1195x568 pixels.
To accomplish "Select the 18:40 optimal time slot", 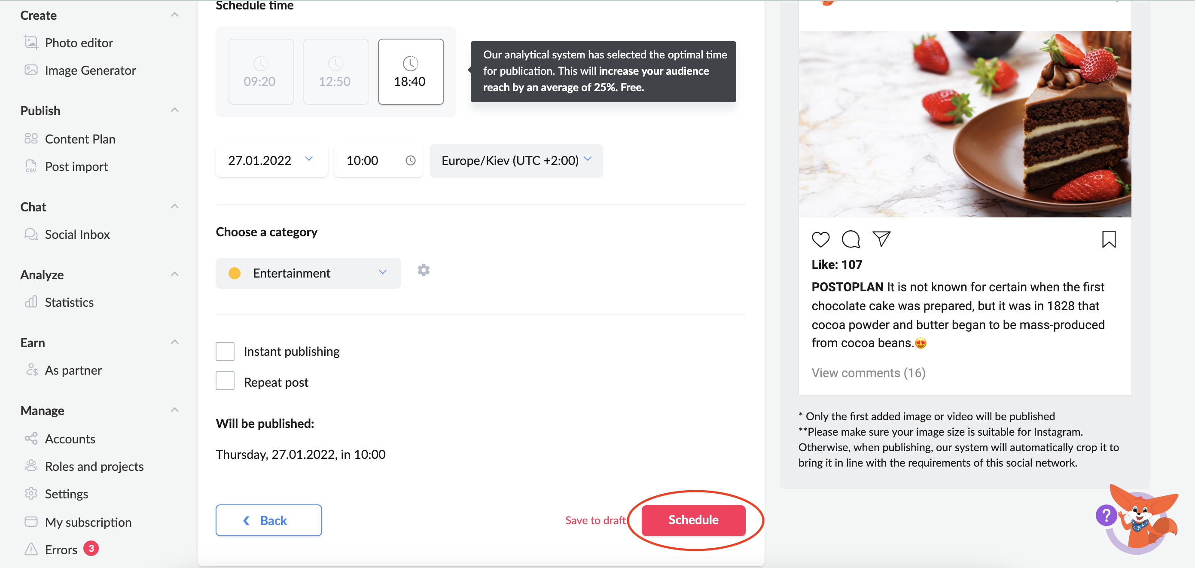I will pos(411,72).
